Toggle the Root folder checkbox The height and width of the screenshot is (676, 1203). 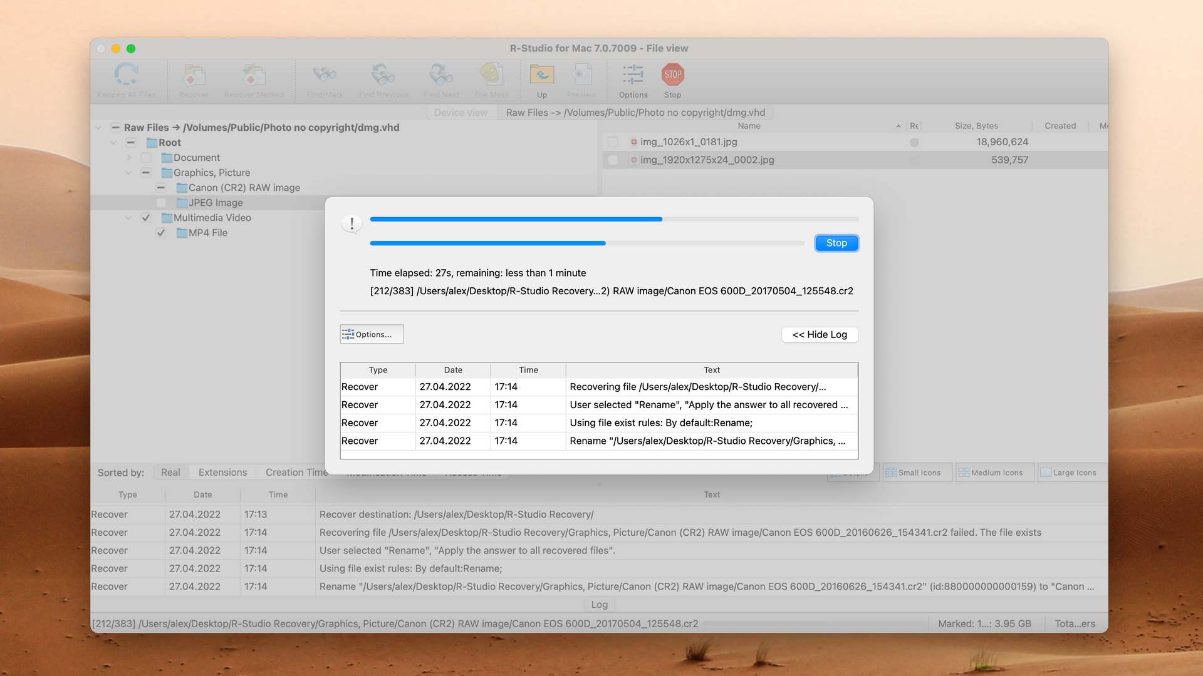point(131,143)
